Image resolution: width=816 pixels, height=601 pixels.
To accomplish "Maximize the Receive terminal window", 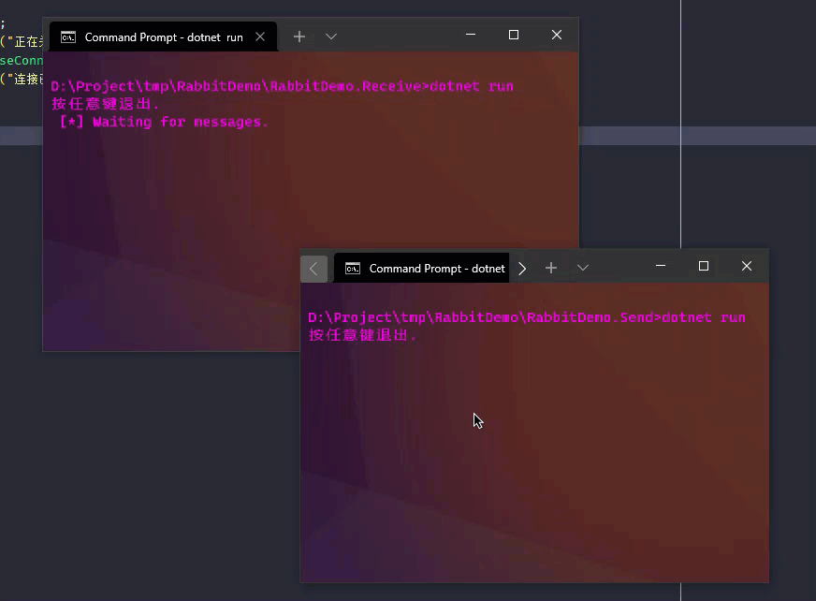I will click(x=514, y=35).
